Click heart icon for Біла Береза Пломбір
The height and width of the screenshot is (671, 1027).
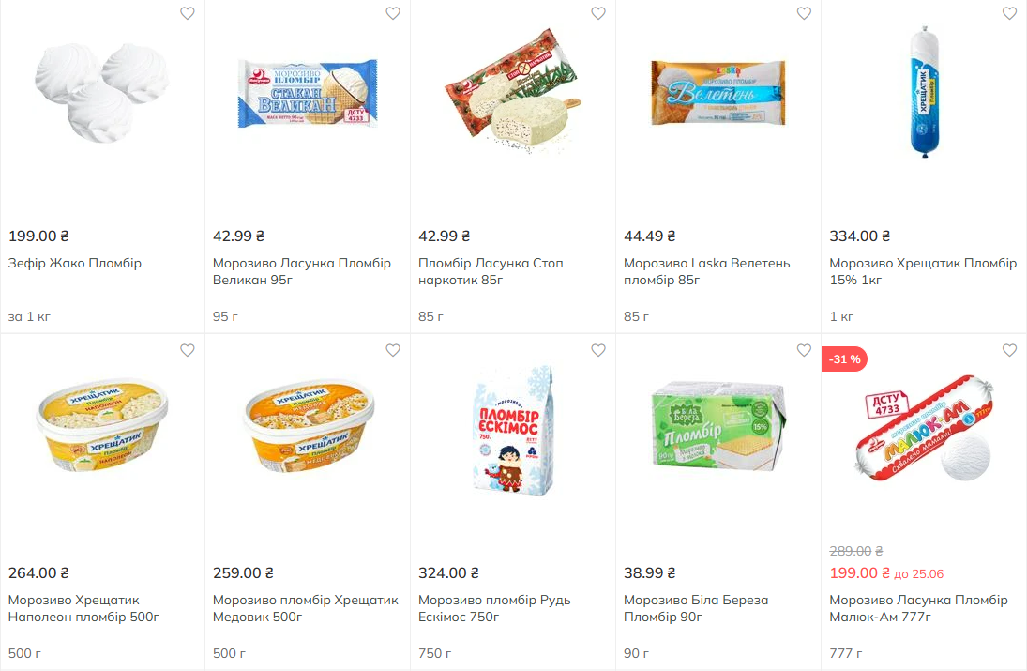coord(804,350)
